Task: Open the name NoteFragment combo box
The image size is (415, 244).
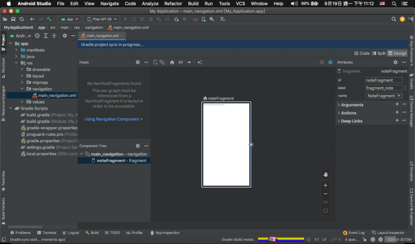Action: tap(384, 96)
